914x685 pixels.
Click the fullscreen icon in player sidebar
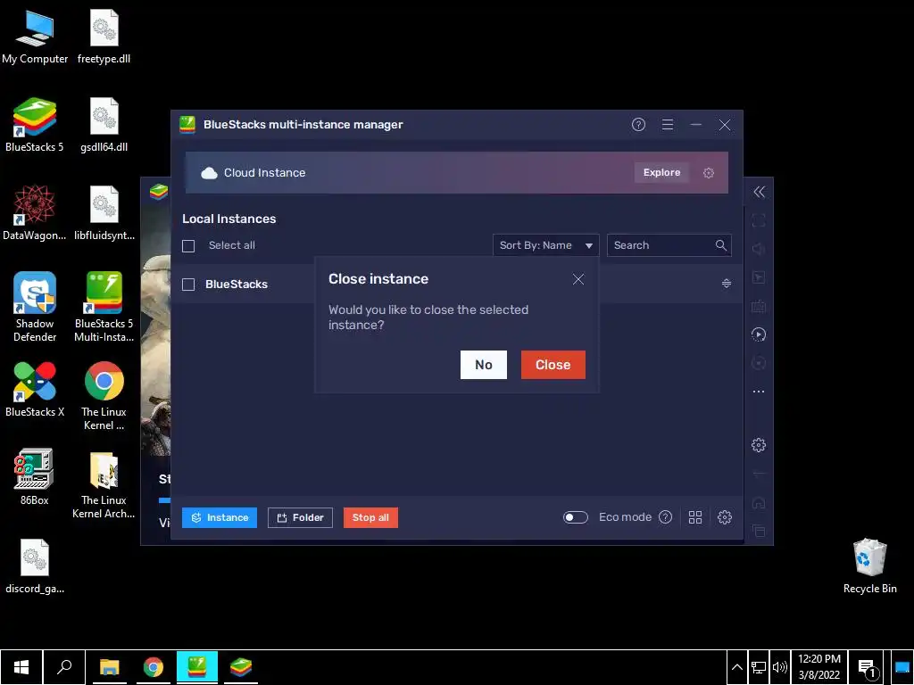[x=759, y=220]
